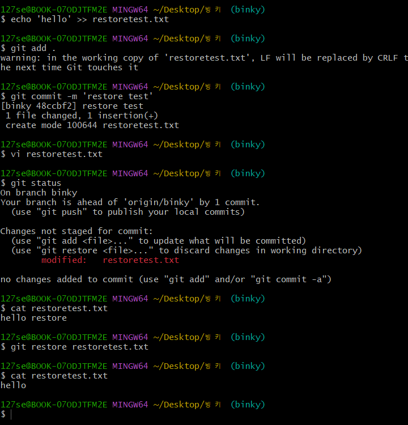
Task: Click the 'Changes not staged for commit:' heading
Action: pyautogui.click(x=77, y=231)
